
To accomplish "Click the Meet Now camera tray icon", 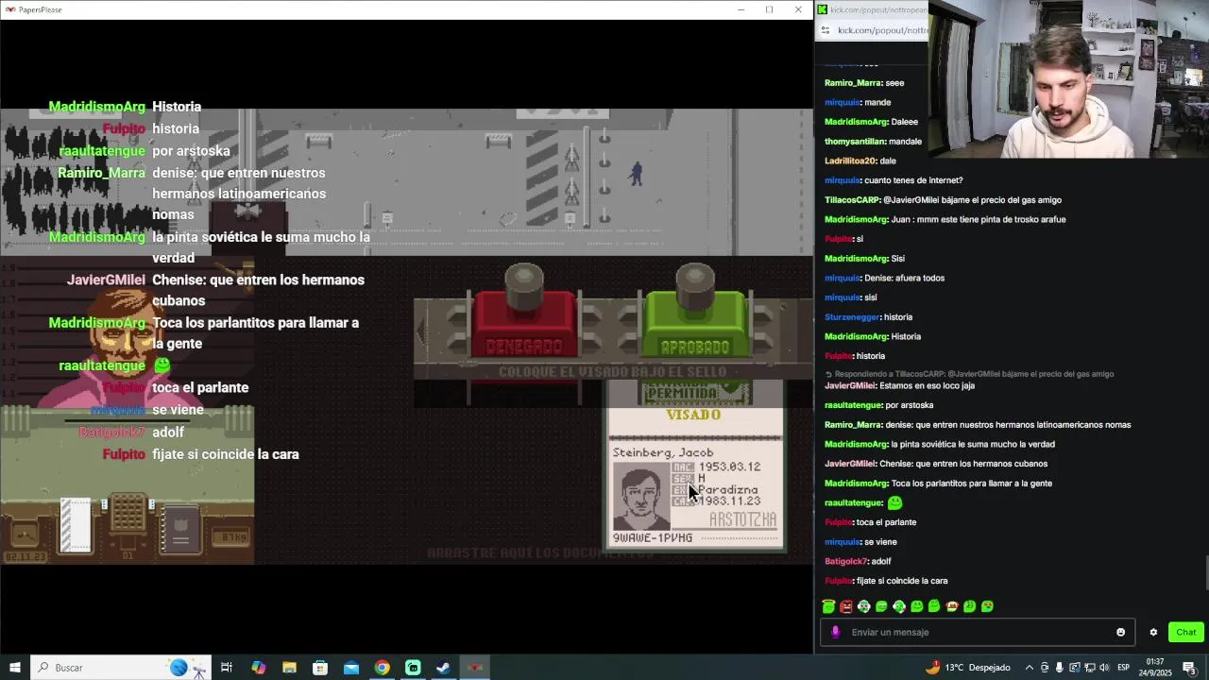I will pos(1045,668).
